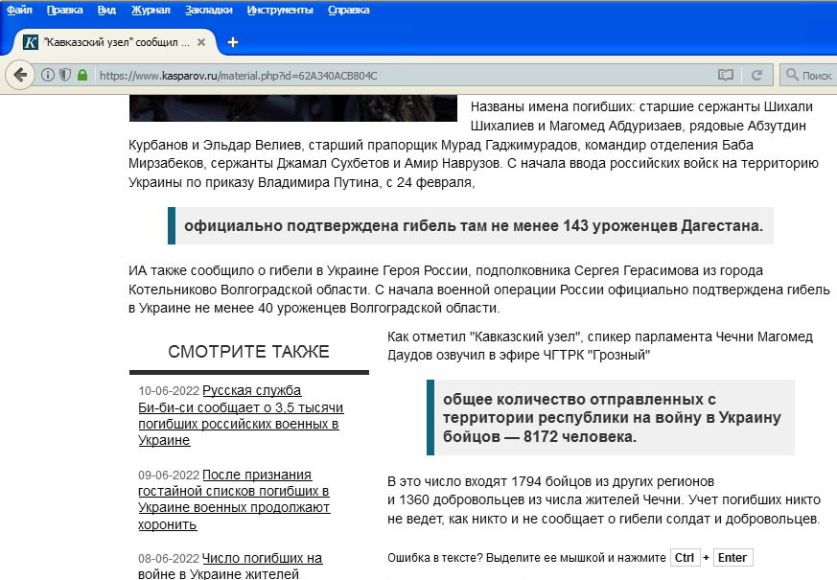This screenshot has height=580, width=837.
Task: Click the search magnifier icon
Action: tap(792, 75)
